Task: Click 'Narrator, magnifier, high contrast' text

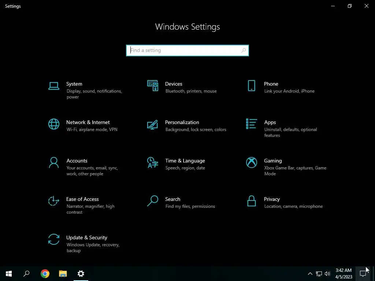Action: pos(90,209)
